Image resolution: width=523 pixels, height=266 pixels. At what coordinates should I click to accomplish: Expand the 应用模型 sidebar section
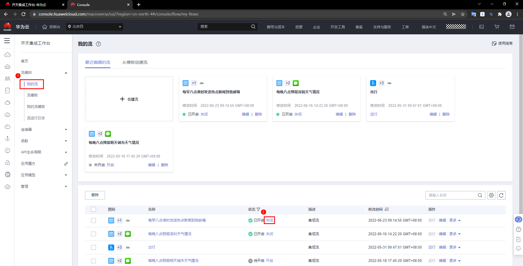pyautogui.click(x=66, y=175)
